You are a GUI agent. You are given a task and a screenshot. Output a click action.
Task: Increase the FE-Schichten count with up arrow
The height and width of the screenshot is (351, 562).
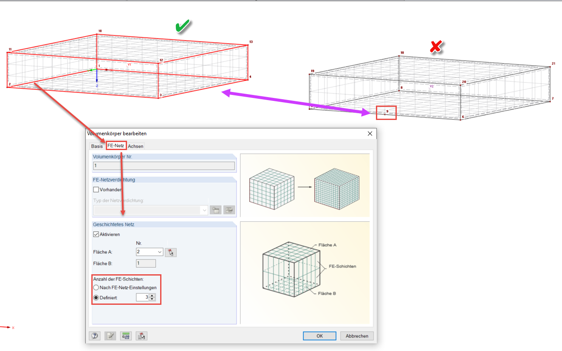point(153,296)
